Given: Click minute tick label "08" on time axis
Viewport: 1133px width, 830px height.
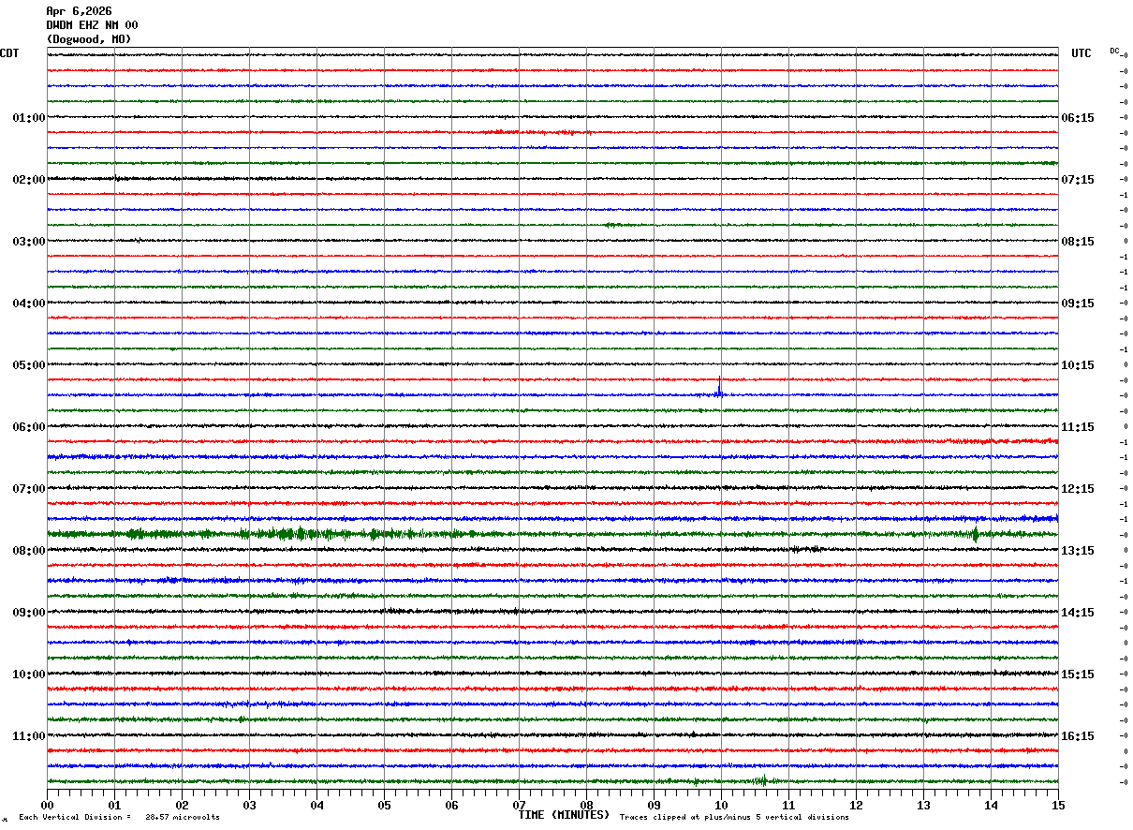Looking at the screenshot, I should coord(586,805).
